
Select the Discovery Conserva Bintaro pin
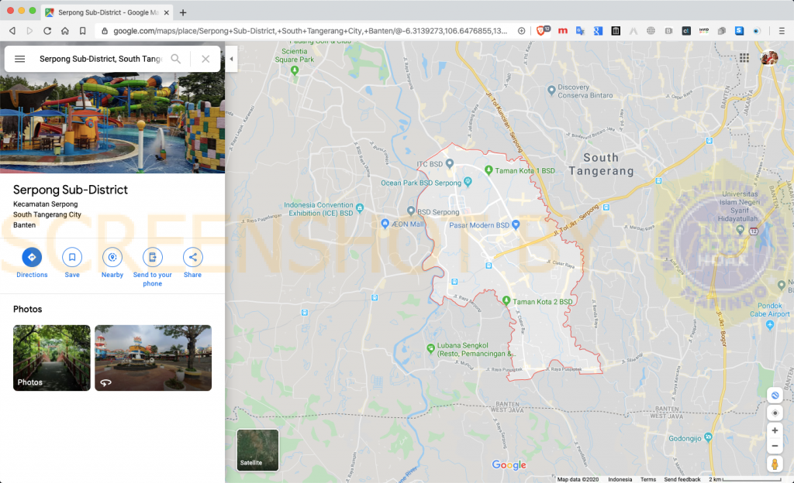(551, 91)
